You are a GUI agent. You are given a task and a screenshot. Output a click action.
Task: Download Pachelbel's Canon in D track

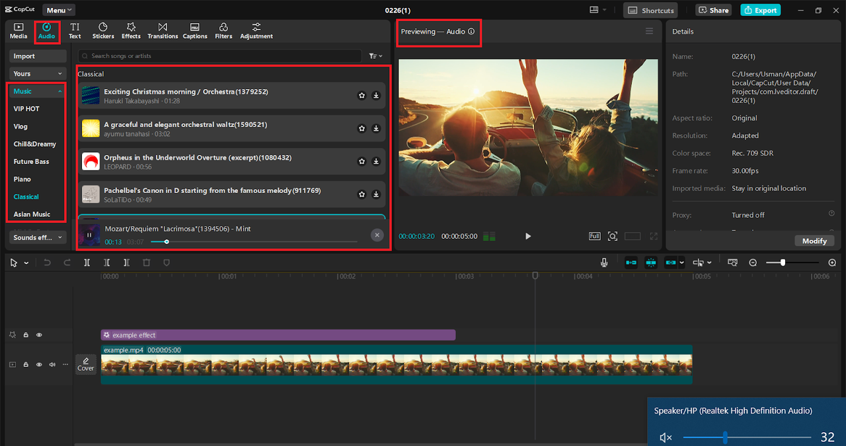point(377,194)
